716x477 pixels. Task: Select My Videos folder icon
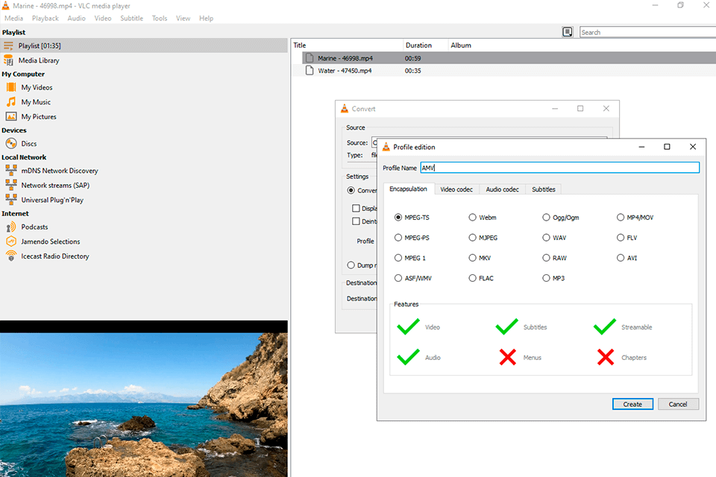click(11, 88)
